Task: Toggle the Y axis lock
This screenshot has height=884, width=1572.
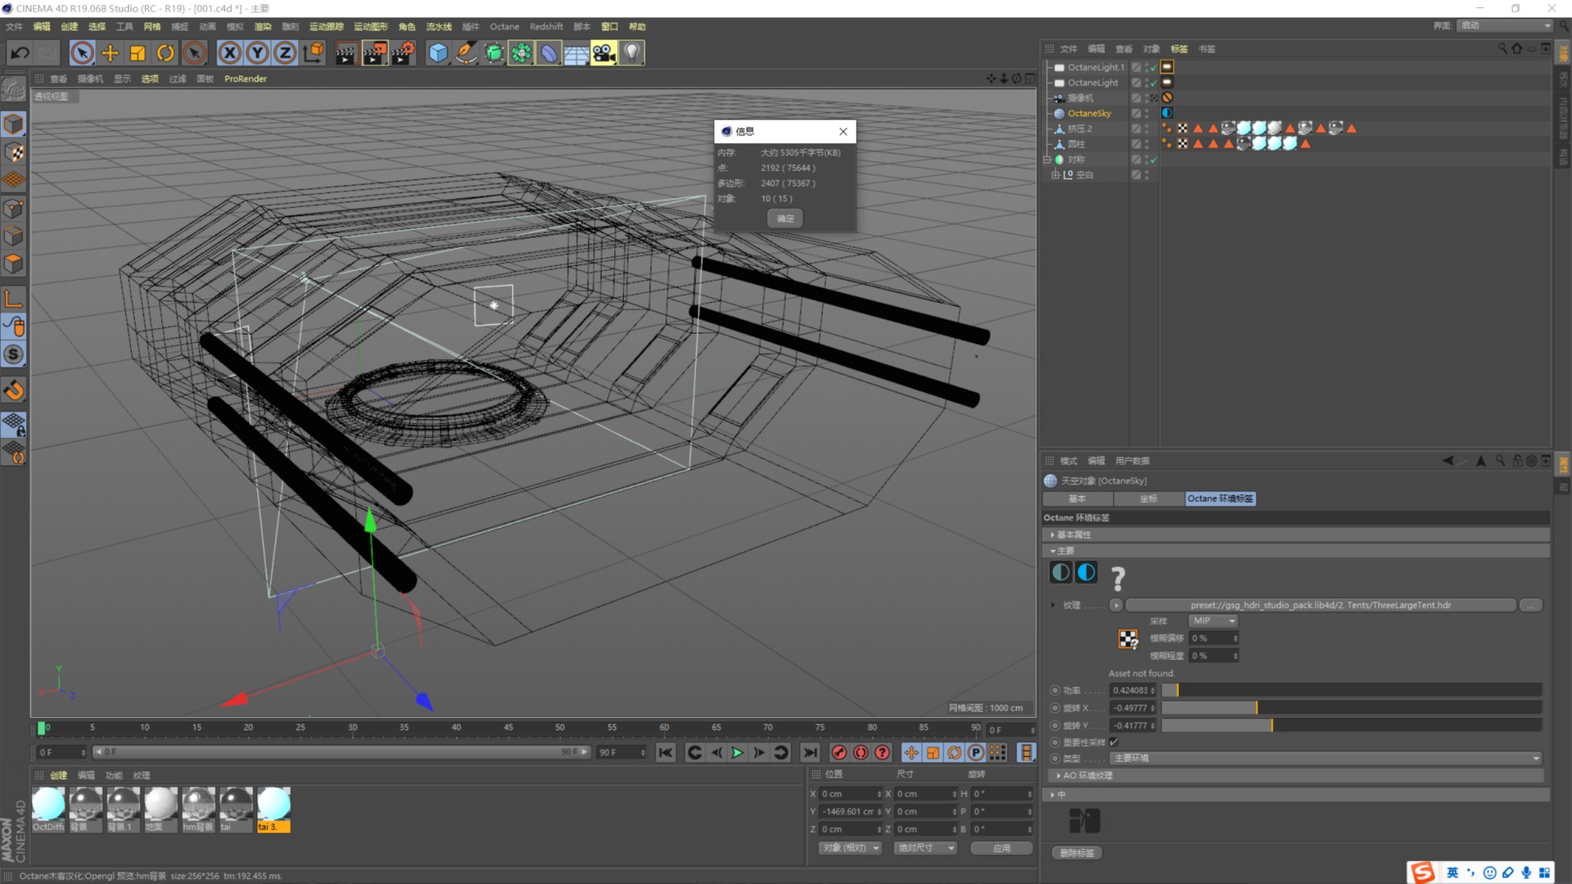Action: (x=257, y=53)
